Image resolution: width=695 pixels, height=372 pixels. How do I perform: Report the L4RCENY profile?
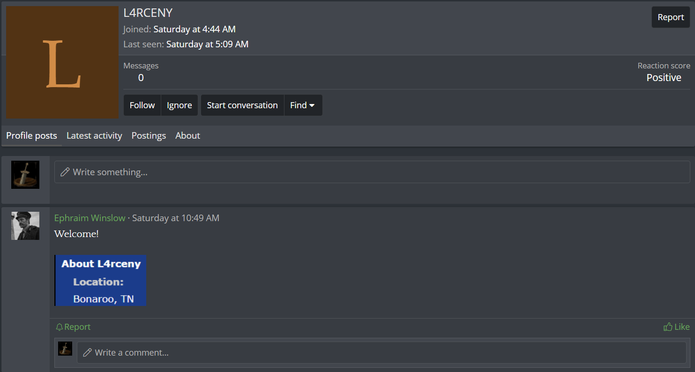(x=671, y=17)
